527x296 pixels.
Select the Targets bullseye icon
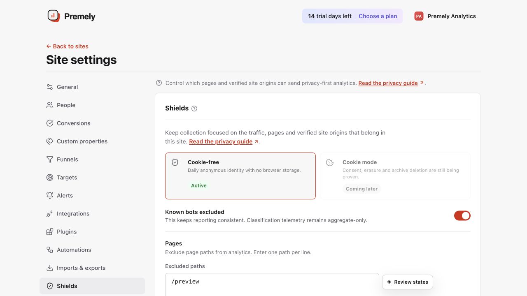(50, 178)
